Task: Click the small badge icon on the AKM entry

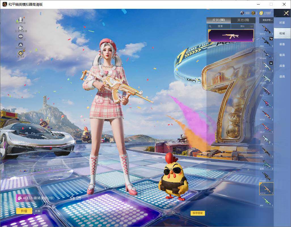Action: (x=271, y=38)
